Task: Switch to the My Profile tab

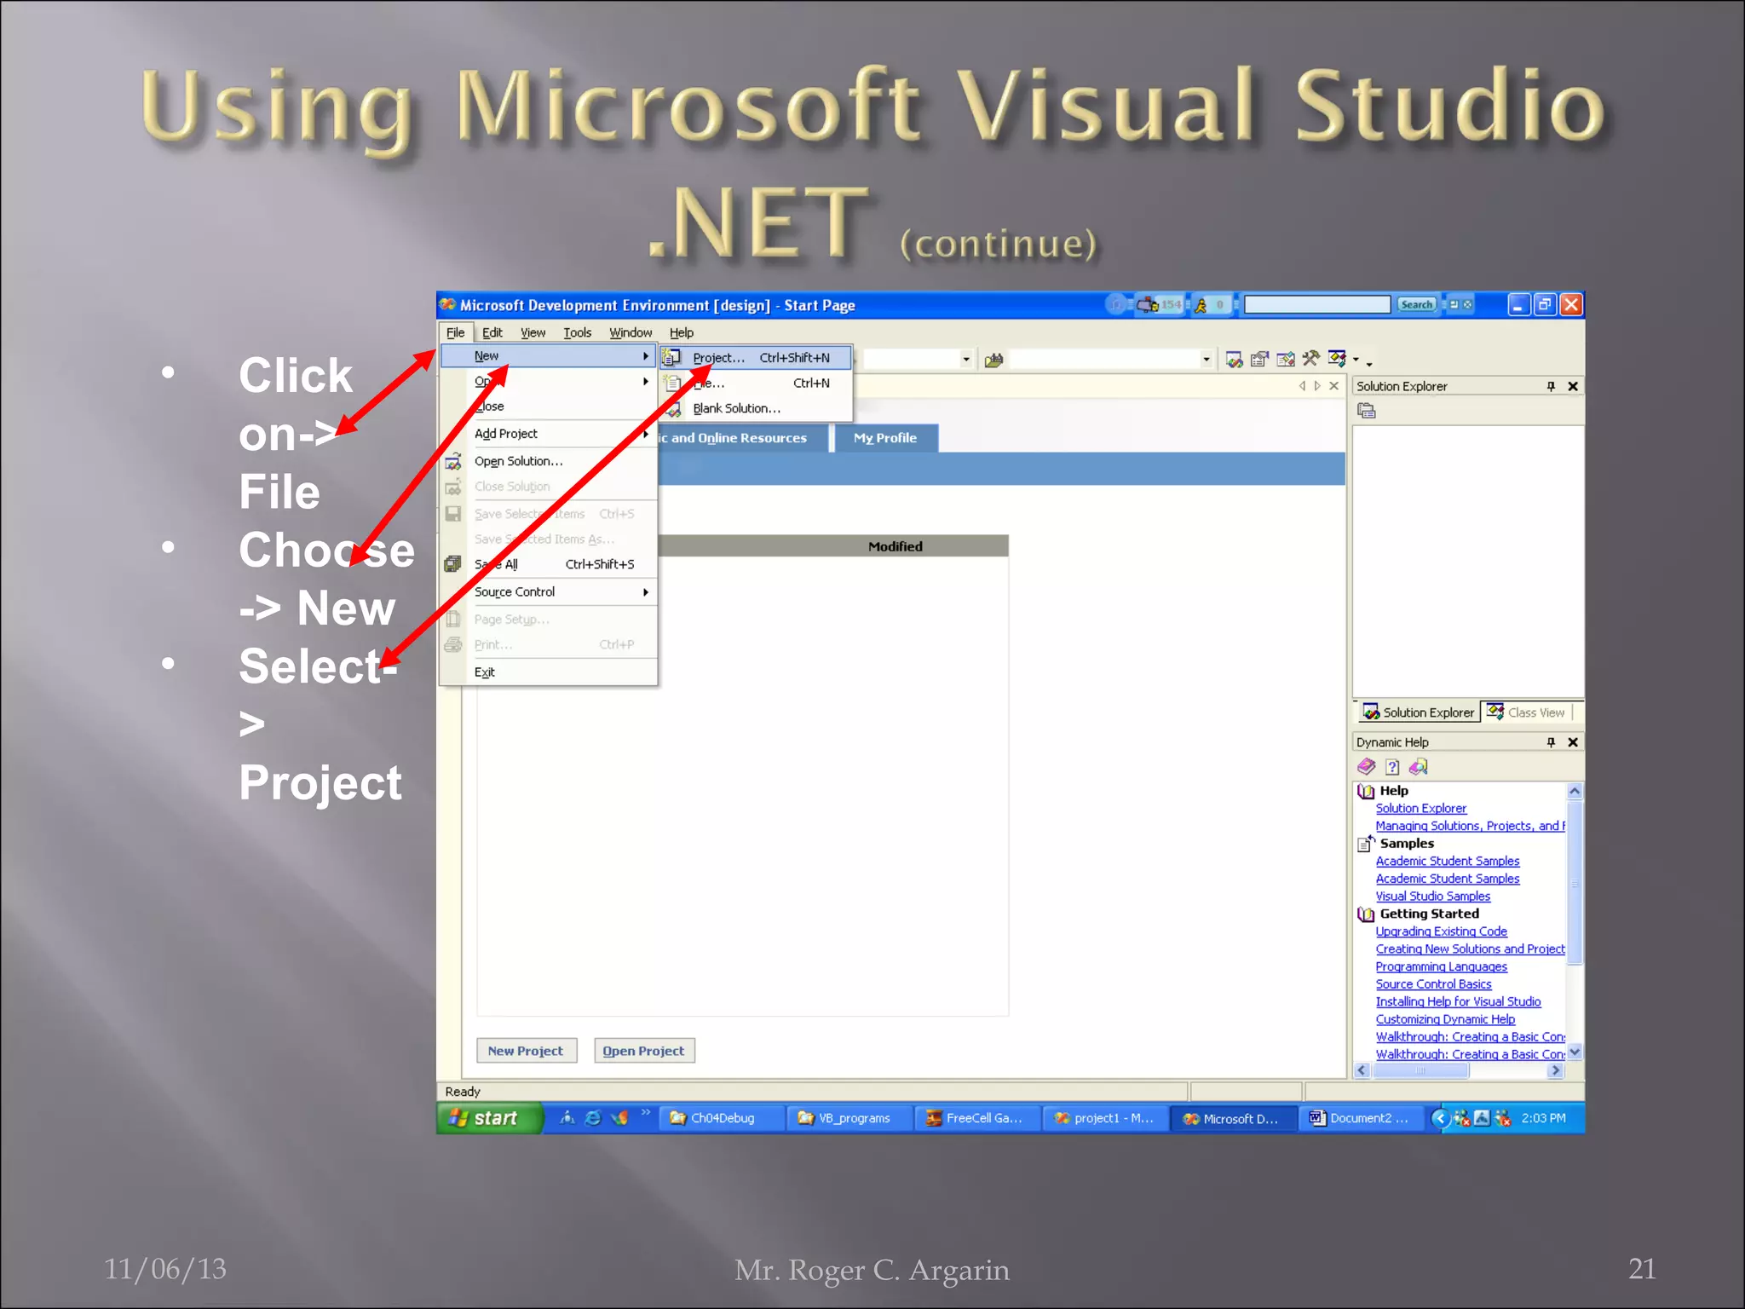Action: 884,438
